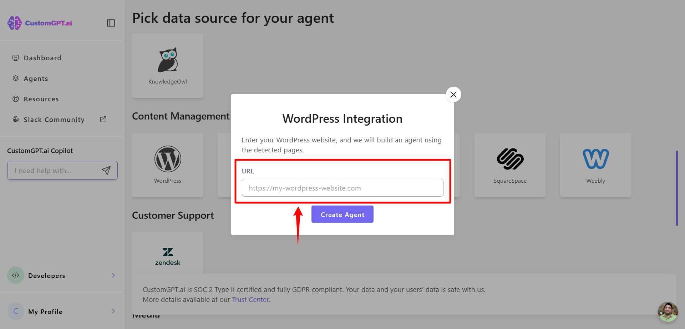Click the Agents layers icon

coord(16,78)
